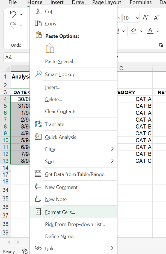
Task: Click the Translate icon in context menu
Action: point(38,124)
